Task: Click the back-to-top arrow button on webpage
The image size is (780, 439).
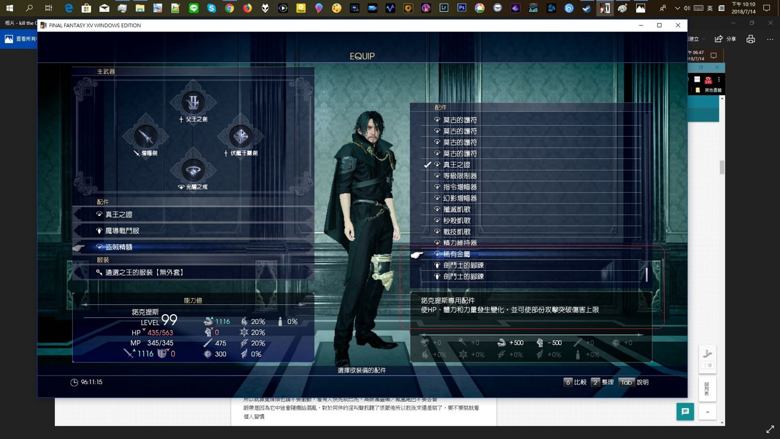Action: pyautogui.click(x=707, y=412)
